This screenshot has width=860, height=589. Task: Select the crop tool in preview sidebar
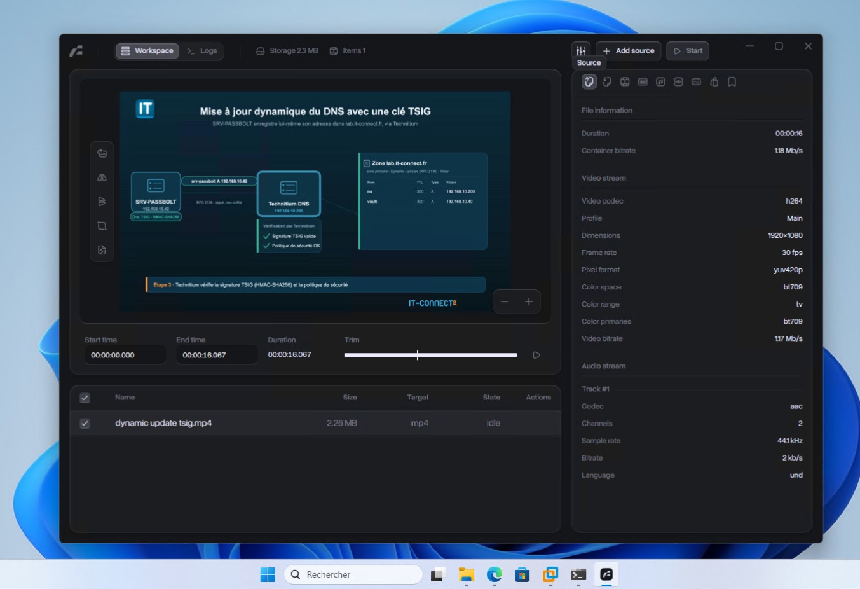tap(102, 226)
